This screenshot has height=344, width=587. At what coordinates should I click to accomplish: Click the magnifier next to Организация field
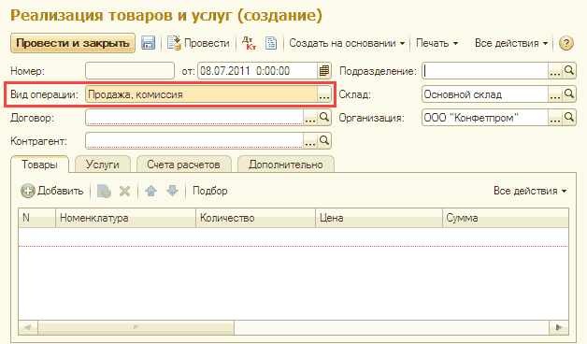tap(569, 118)
